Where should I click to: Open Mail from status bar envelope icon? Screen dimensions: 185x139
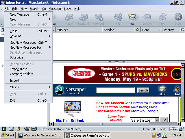click(x=12, y=129)
